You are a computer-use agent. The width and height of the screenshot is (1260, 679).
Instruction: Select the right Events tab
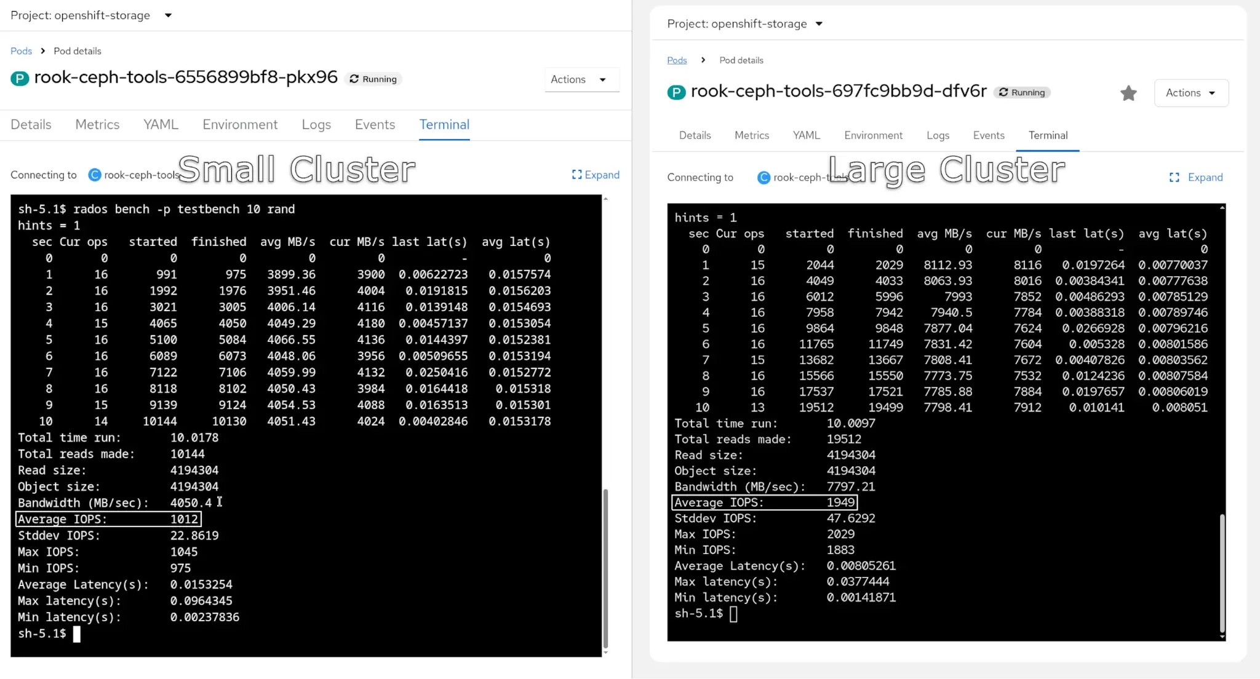[989, 135]
